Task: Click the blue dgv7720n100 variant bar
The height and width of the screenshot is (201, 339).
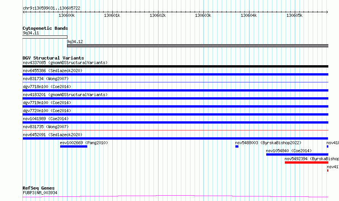Action: click(176, 114)
